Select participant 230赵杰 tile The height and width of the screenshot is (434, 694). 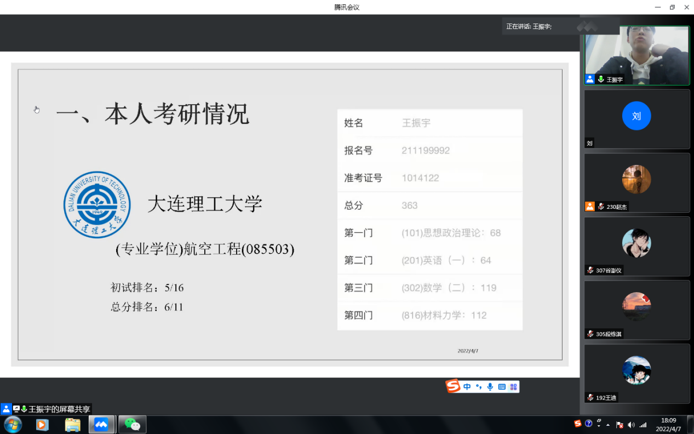point(636,182)
